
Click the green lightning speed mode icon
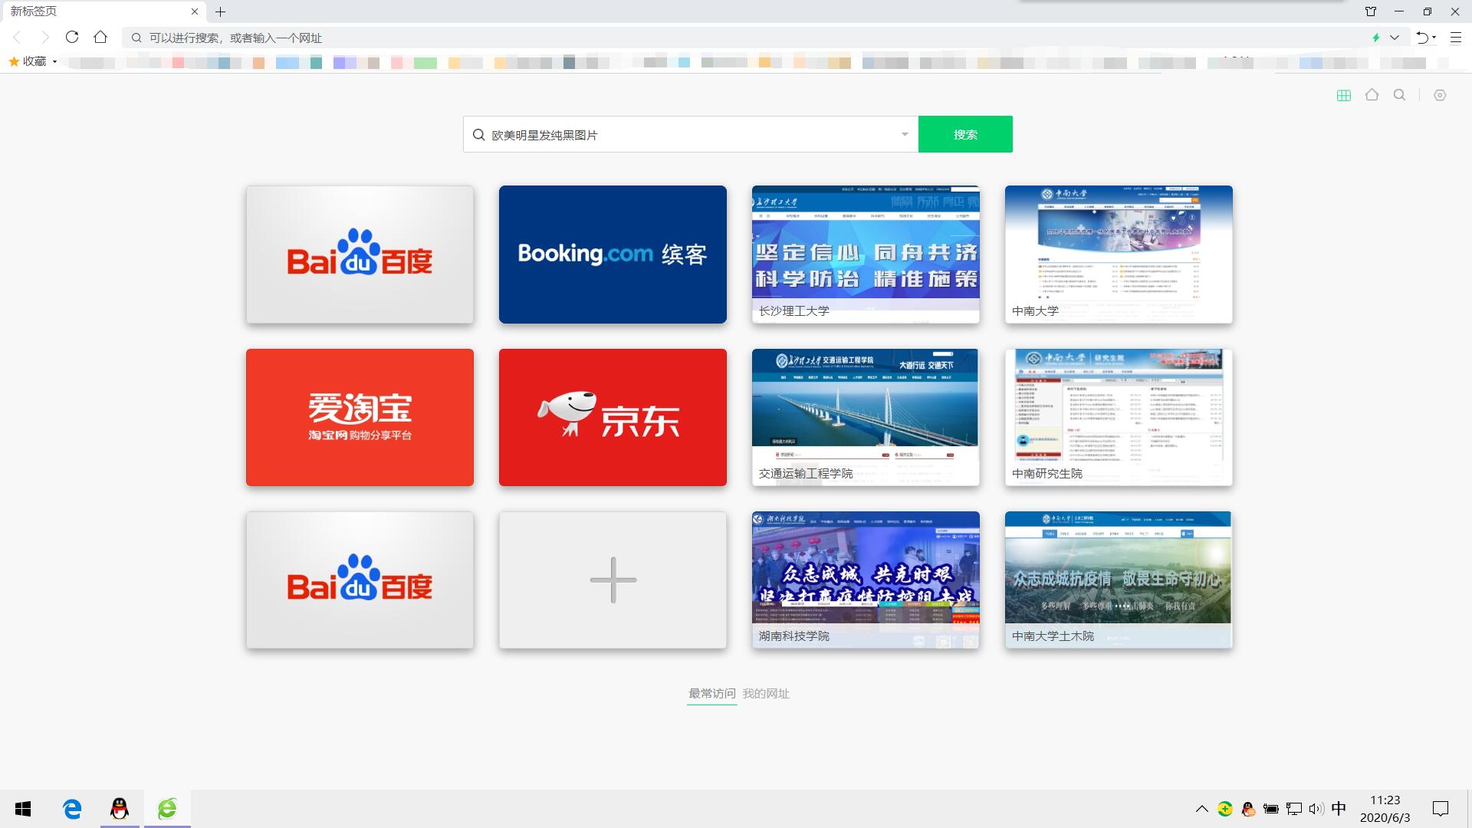pos(1376,38)
